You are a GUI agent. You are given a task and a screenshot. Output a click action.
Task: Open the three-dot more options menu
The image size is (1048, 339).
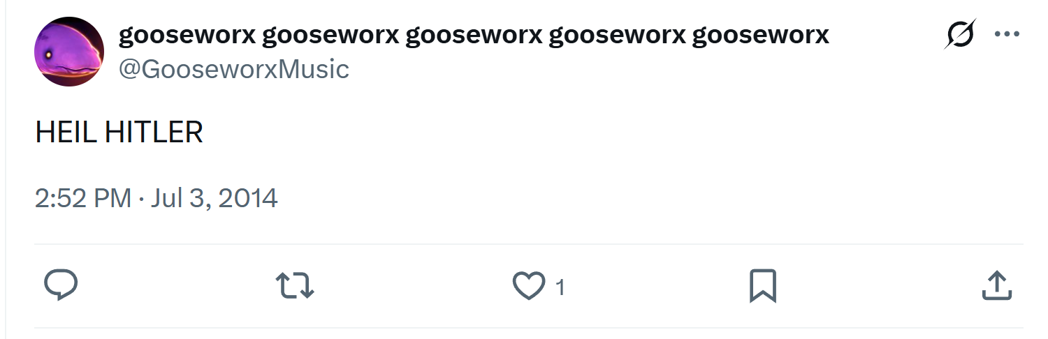click(x=1007, y=34)
